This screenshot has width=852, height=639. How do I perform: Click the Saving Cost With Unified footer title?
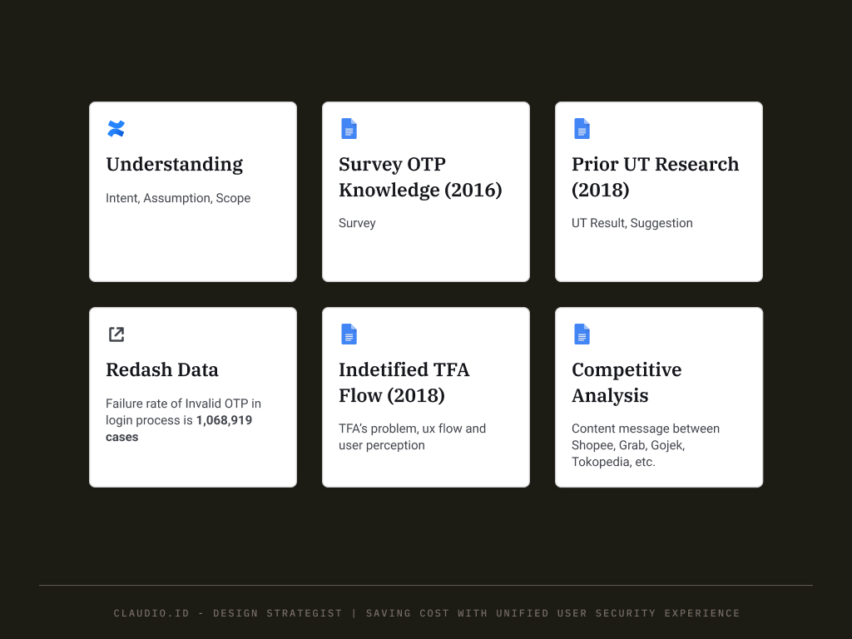(x=552, y=613)
